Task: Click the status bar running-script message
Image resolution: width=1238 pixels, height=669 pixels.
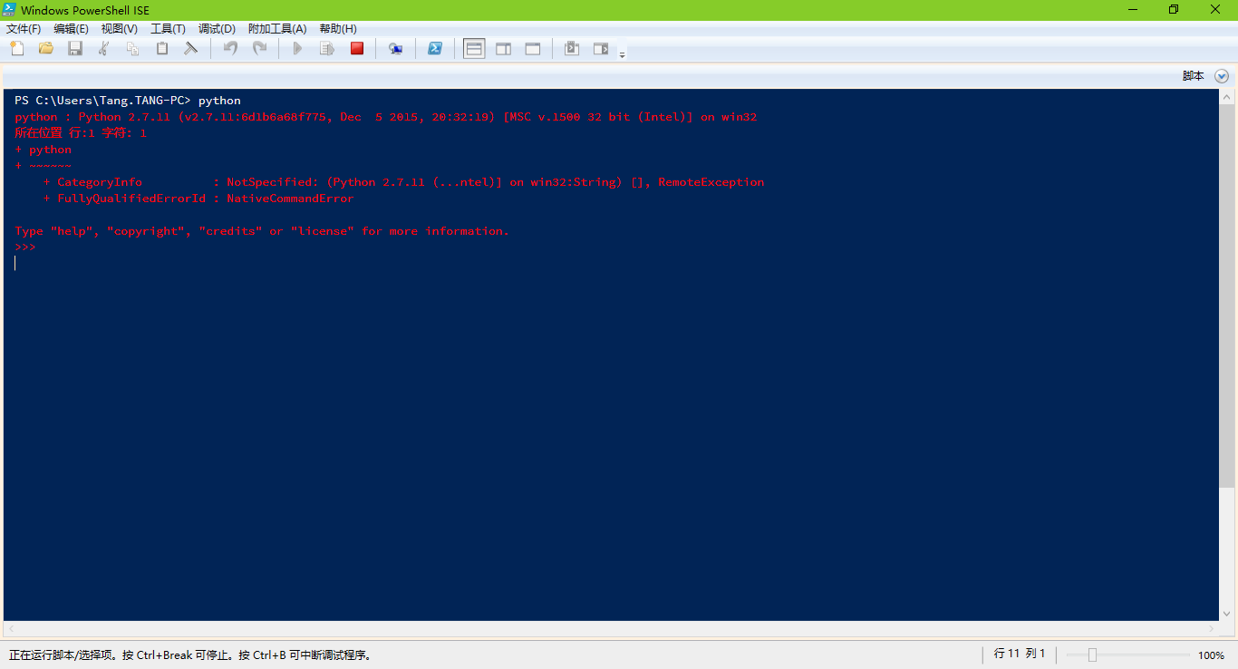Action: [190, 654]
